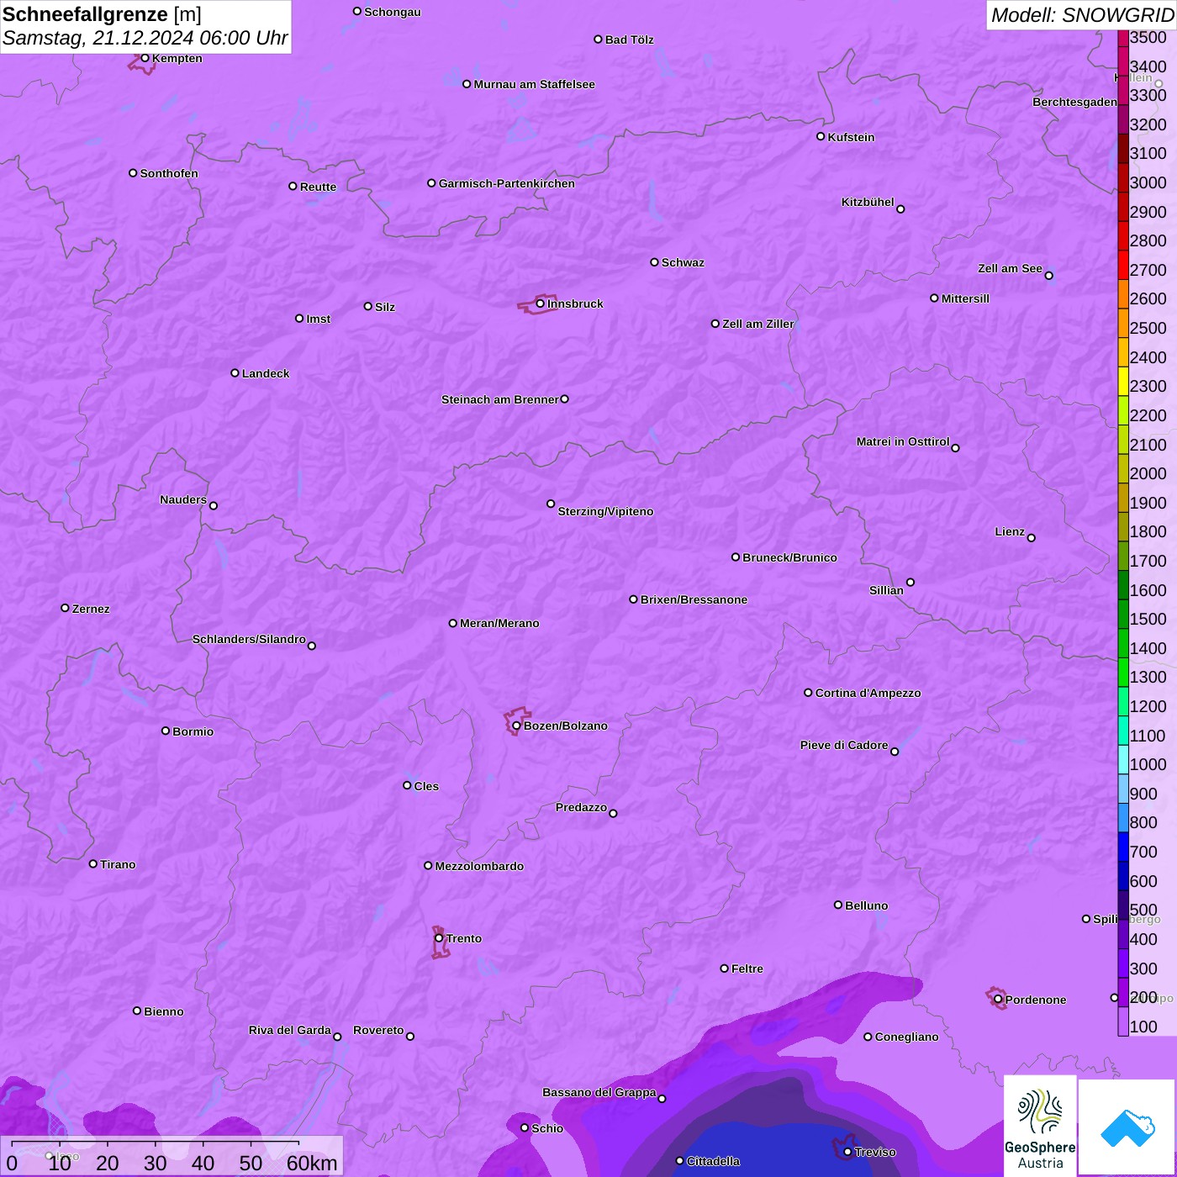
Task: Click the Mezzolombardo label
Action: coord(479,866)
